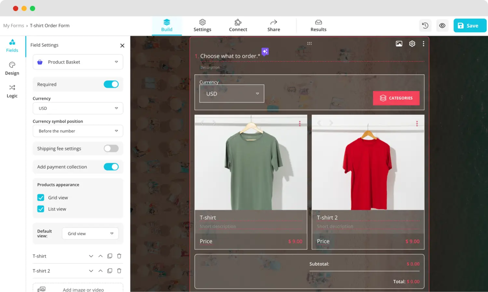Click the AI sparkle icon beside question title

tap(265, 51)
